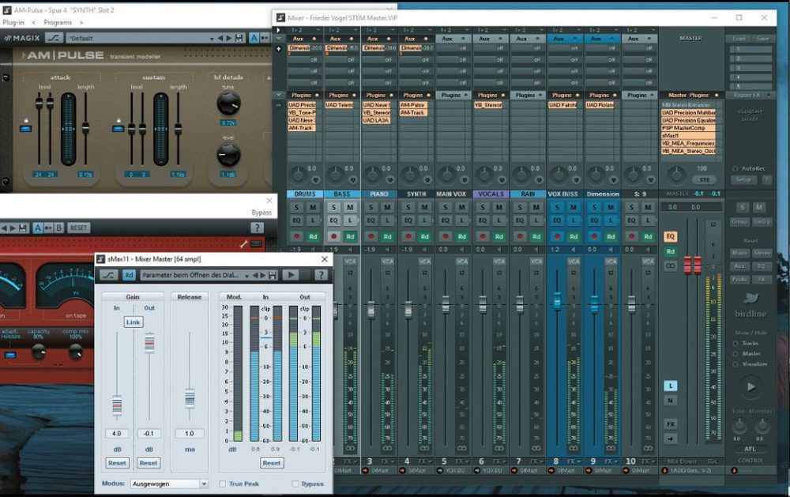790x497 pixels.
Task: Select the Master show/hide radio option
Action: point(735,354)
